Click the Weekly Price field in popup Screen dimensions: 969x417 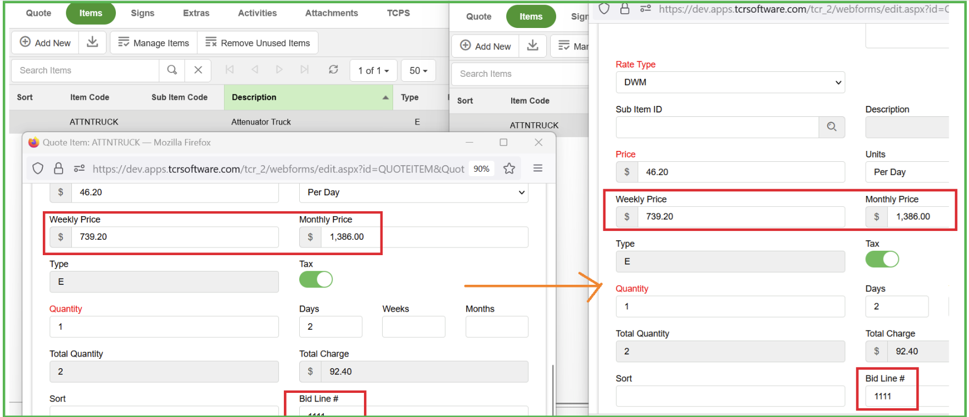(x=175, y=237)
